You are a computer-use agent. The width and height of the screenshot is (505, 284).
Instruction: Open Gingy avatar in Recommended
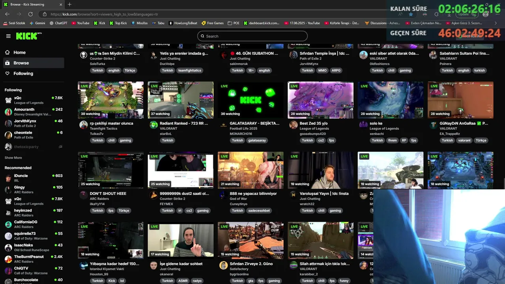[8, 190]
